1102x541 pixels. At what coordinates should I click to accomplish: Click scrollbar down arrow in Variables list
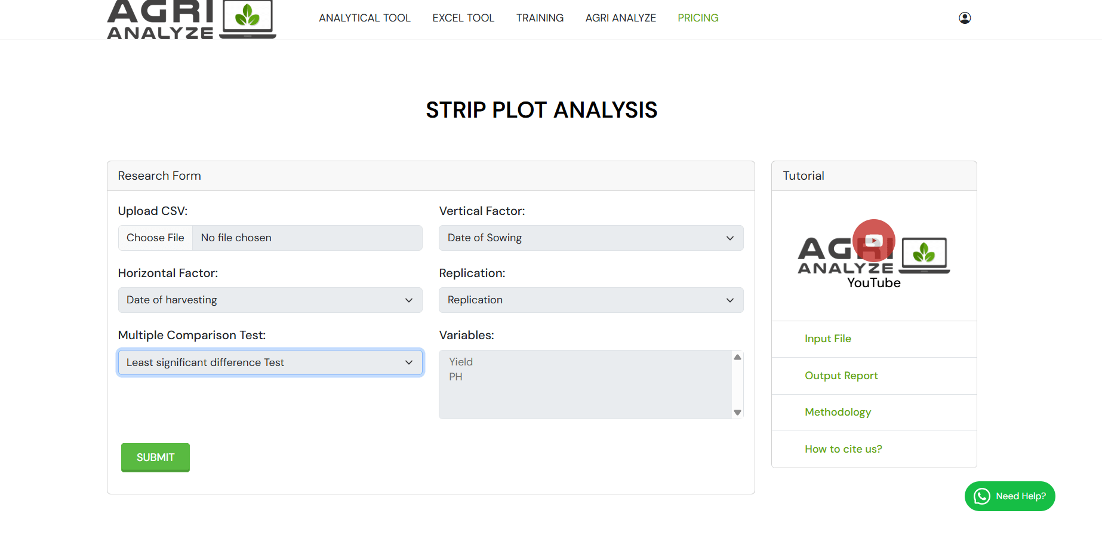click(737, 413)
